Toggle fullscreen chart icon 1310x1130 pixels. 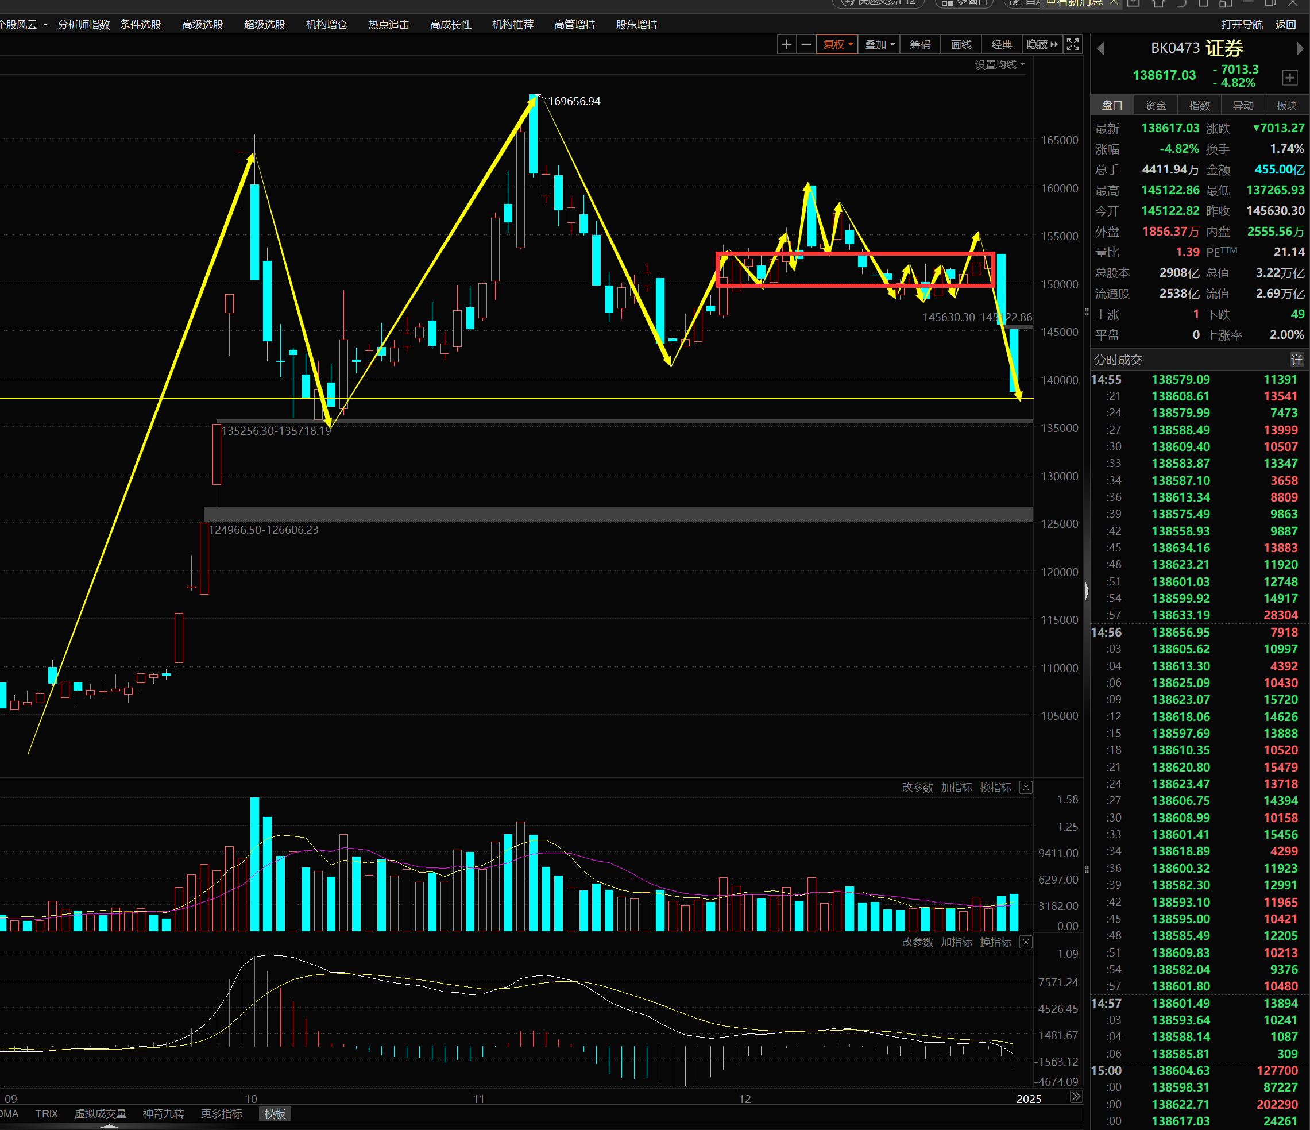1072,44
